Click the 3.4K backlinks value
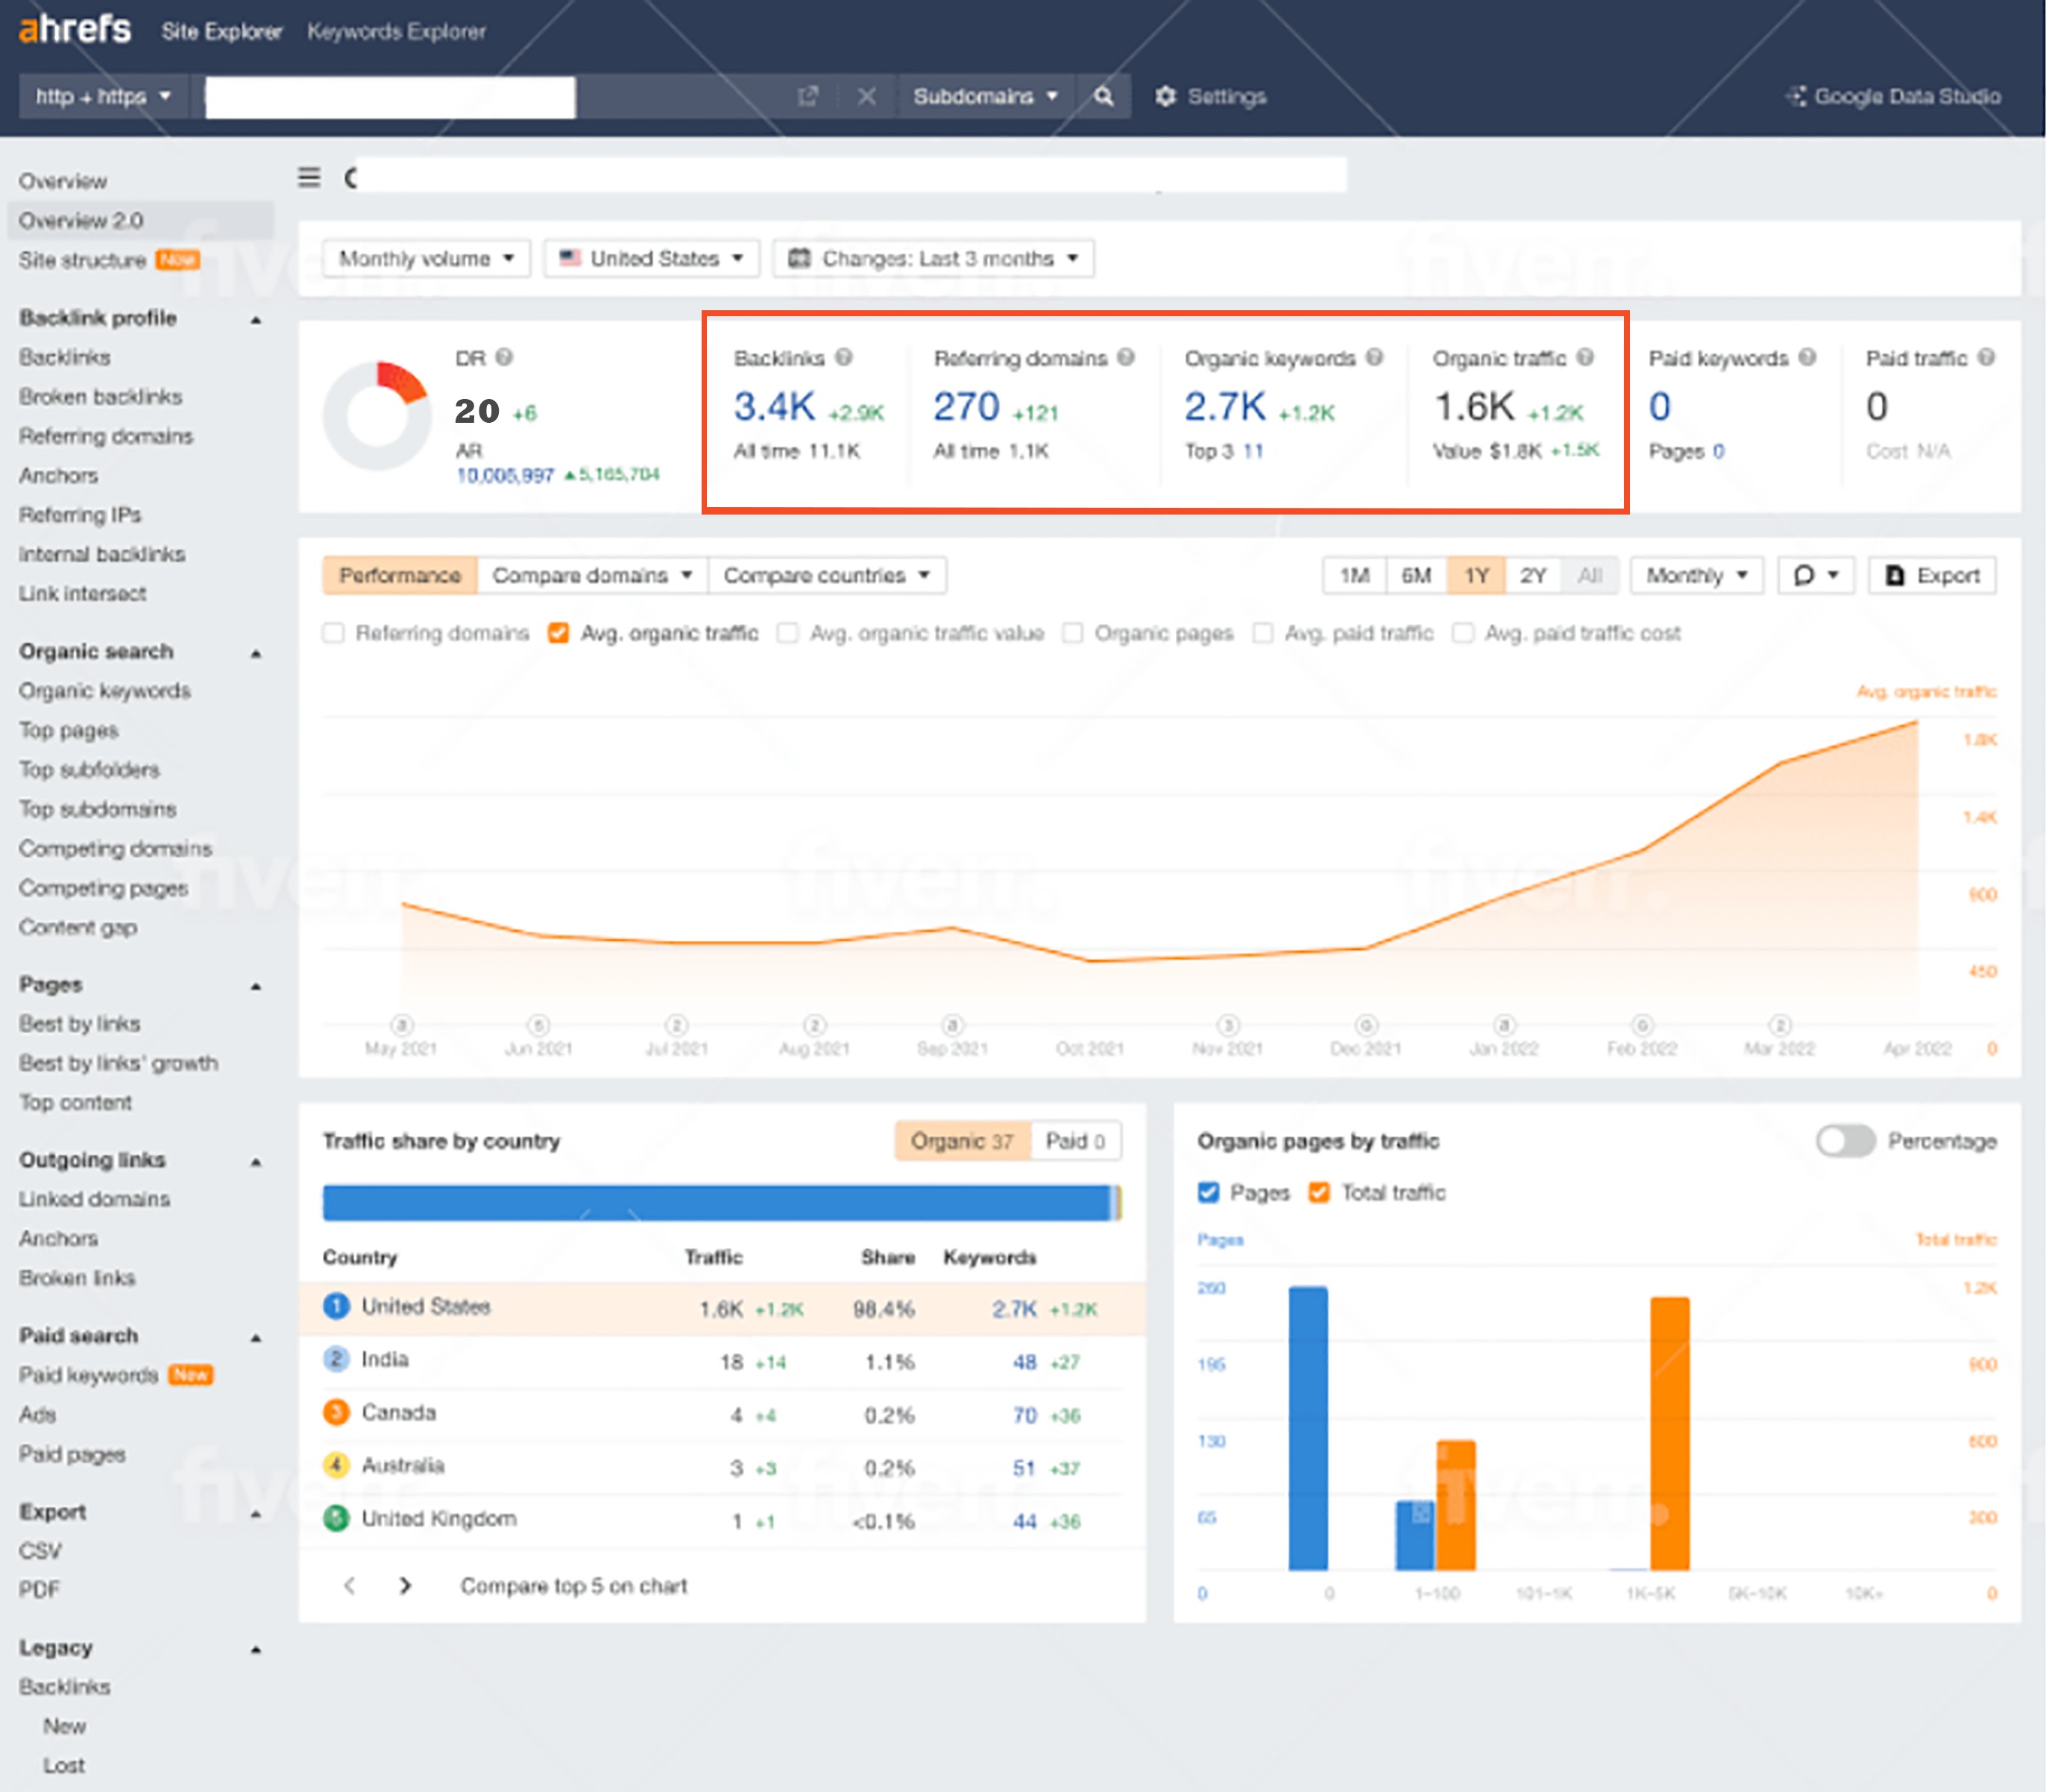2055x1792 pixels. pos(775,406)
